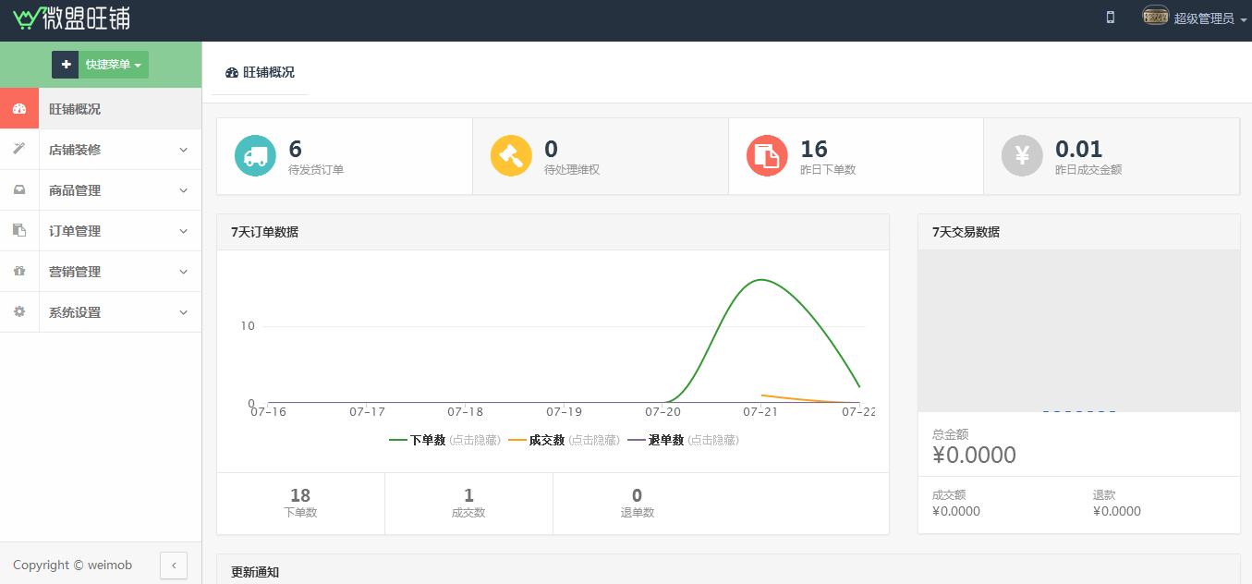
Task: Hide the 下单数 series in chart legend
Action: (x=444, y=440)
